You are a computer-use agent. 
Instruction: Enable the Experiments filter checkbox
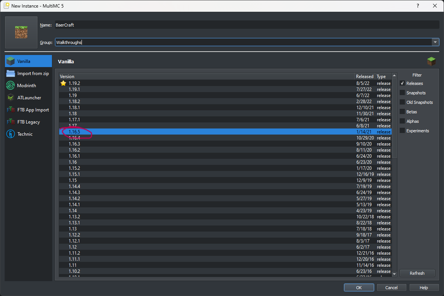(x=402, y=130)
